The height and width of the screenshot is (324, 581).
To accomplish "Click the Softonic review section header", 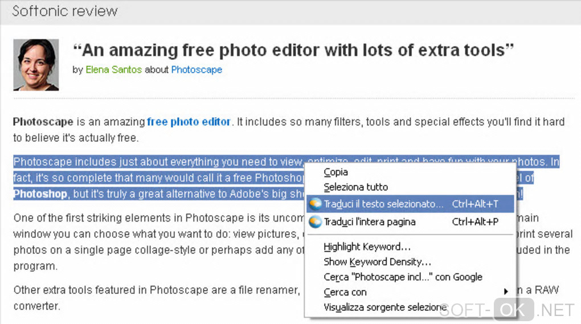I will (x=65, y=11).
